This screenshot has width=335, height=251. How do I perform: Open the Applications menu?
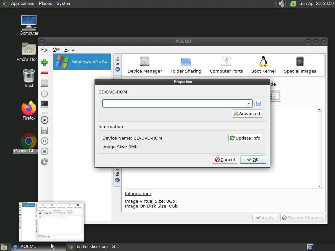(23, 3)
